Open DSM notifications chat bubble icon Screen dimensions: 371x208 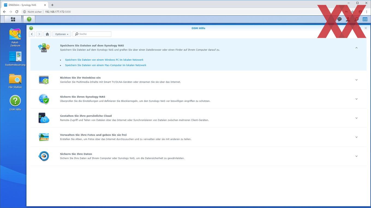click(339, 19)
